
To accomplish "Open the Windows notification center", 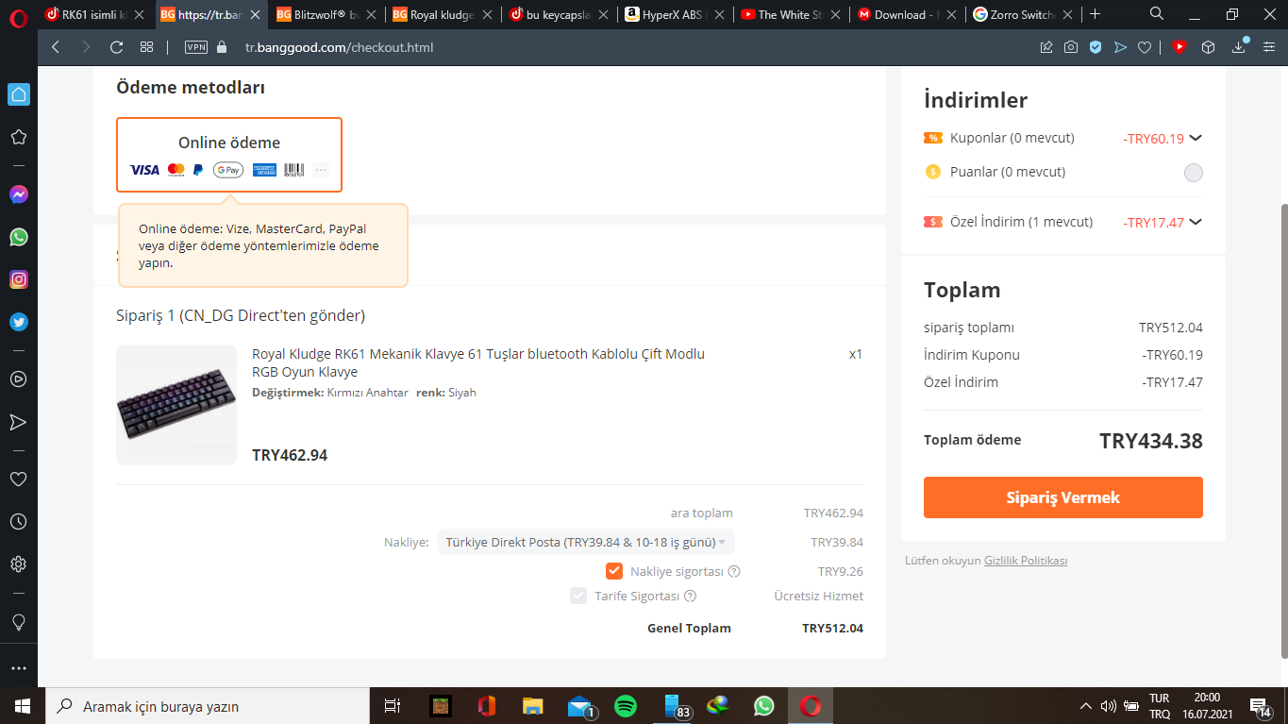I will [x=1260, y=706].
